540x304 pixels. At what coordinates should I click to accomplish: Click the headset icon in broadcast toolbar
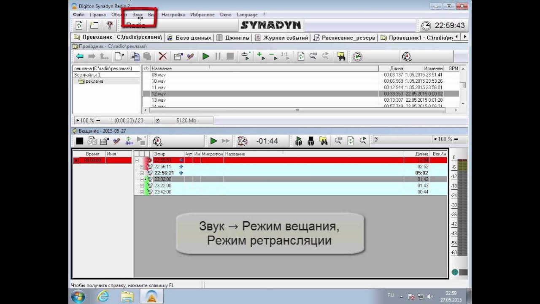click(157, 141)
